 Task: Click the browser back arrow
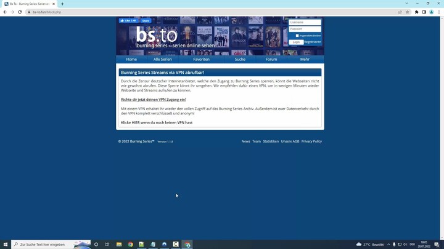pyautogui.click(x=5, y=12)
